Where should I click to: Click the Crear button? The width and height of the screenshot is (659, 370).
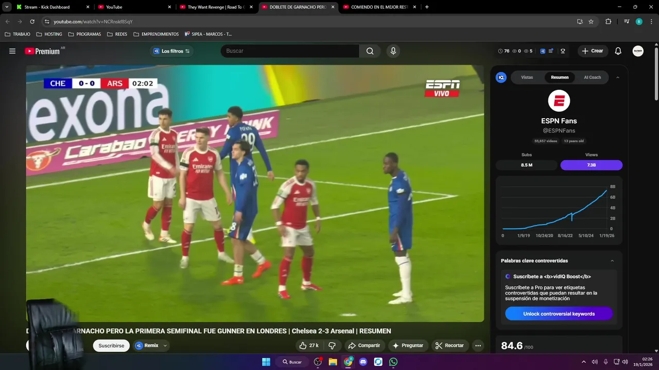tap(593, 51)
